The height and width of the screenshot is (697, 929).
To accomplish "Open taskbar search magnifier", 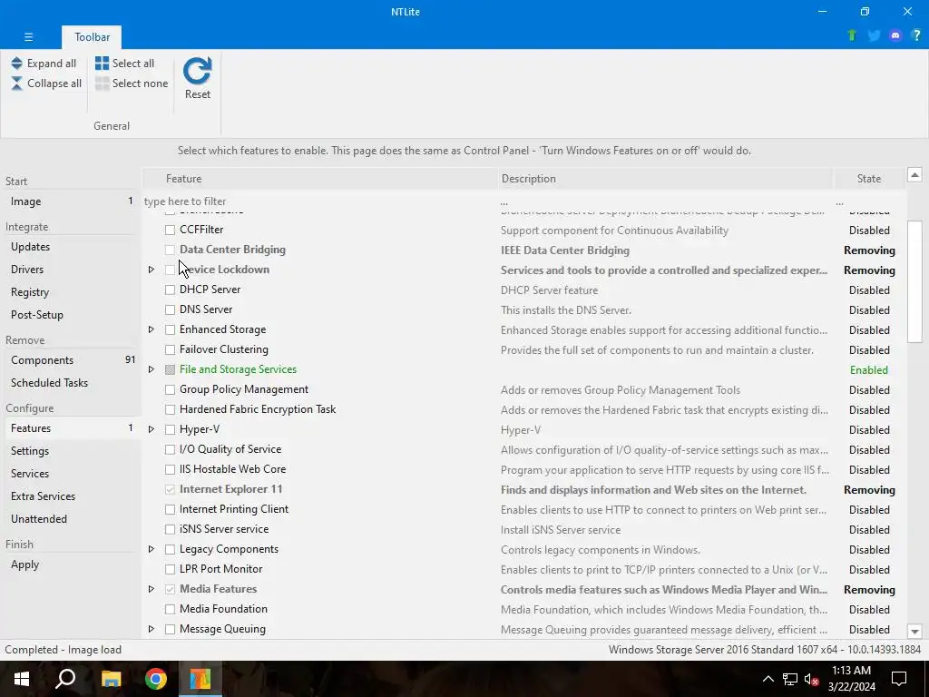I will point(65,679).
